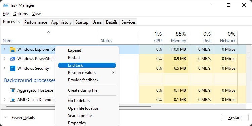Switch to the Startup tab

tap(82, 22)
